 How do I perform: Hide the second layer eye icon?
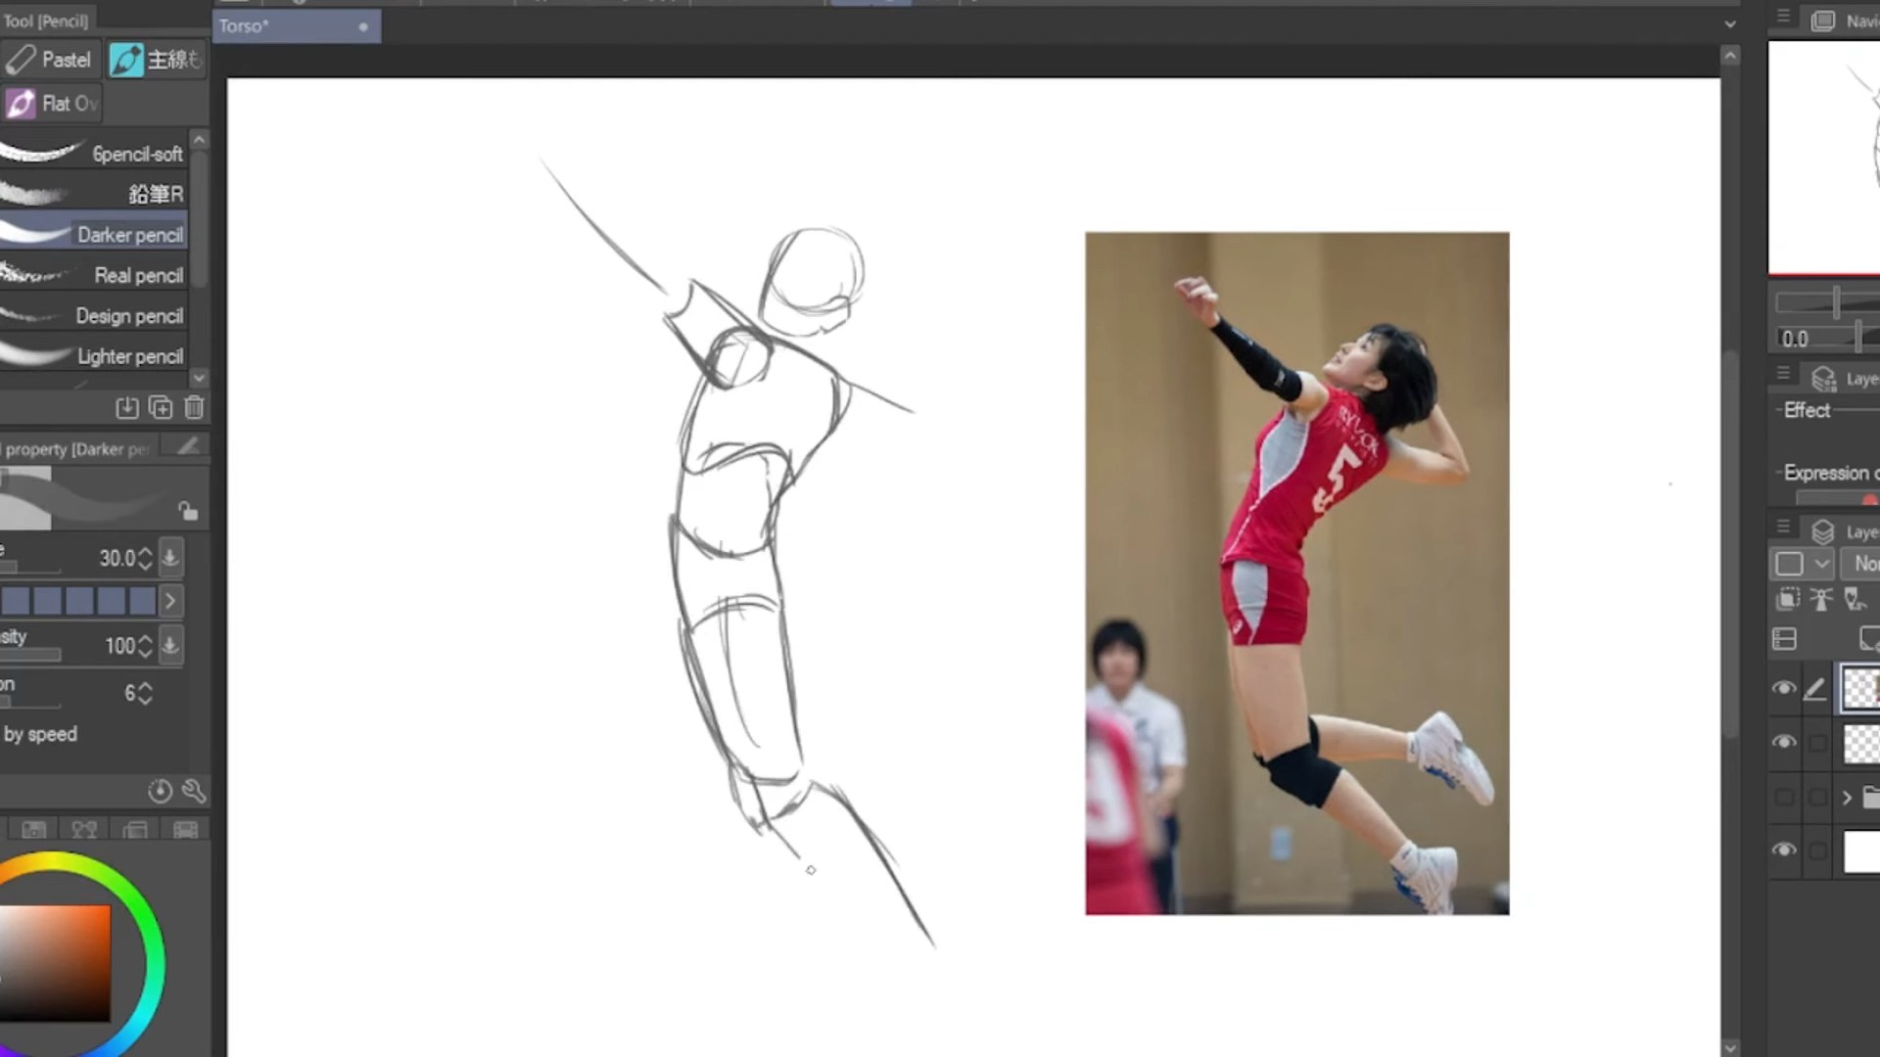pyautogui.click(x=1784, y=742)
